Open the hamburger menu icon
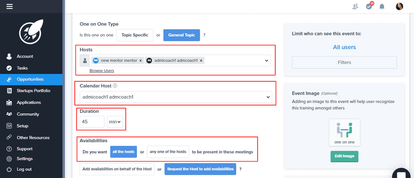 point(10,6)
